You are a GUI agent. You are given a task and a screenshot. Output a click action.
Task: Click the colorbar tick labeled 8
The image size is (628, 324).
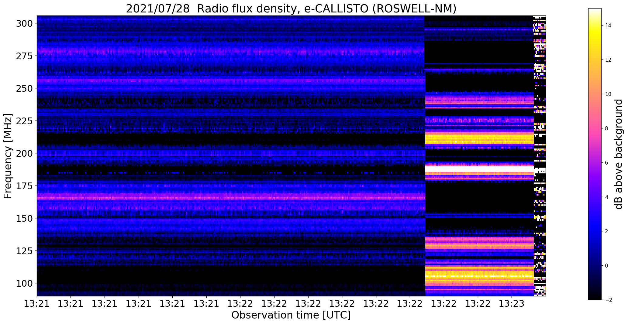[607, 128]
